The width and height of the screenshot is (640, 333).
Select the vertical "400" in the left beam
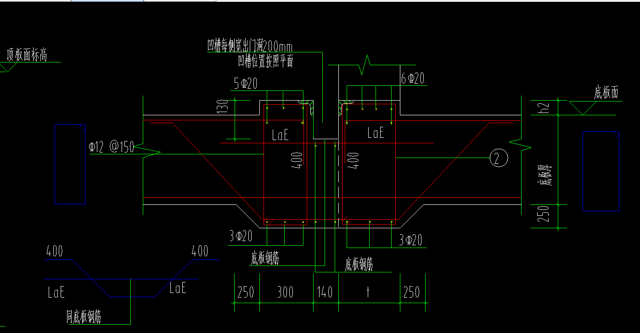click(297, 159)
